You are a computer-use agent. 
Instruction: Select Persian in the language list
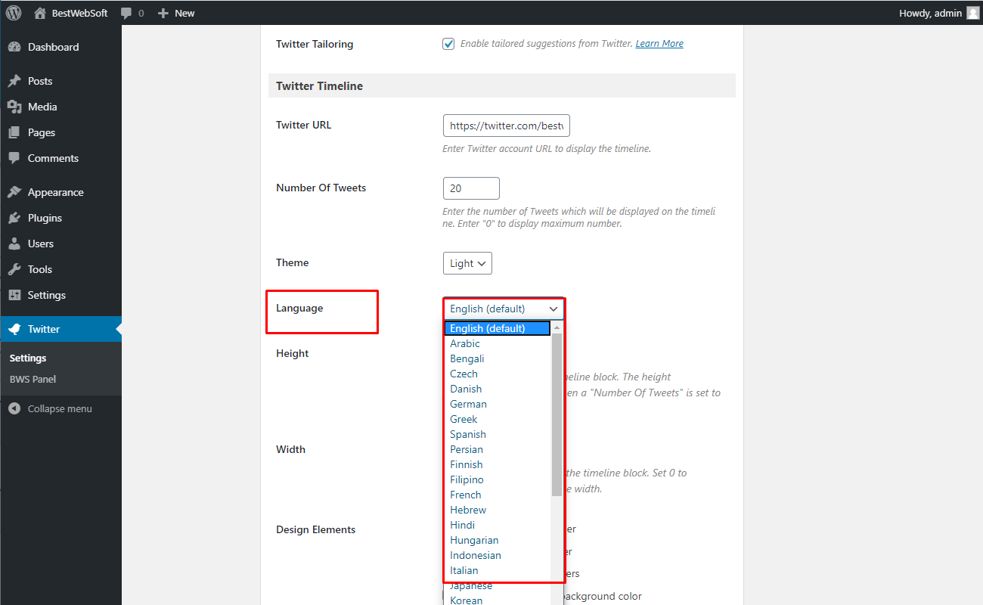click(498, 449)
